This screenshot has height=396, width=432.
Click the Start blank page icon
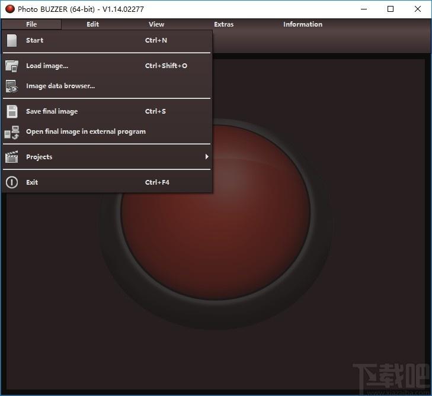tap(12, 40)
